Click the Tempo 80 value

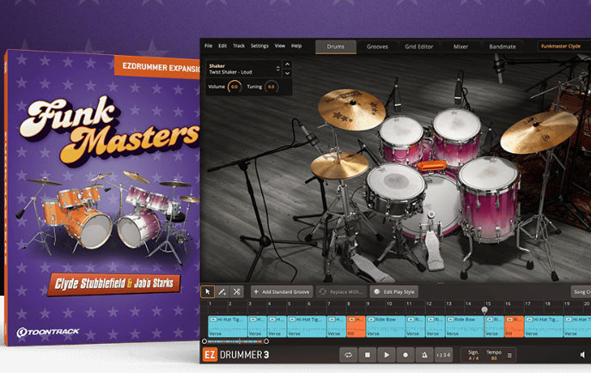click(x=494, y=355)
